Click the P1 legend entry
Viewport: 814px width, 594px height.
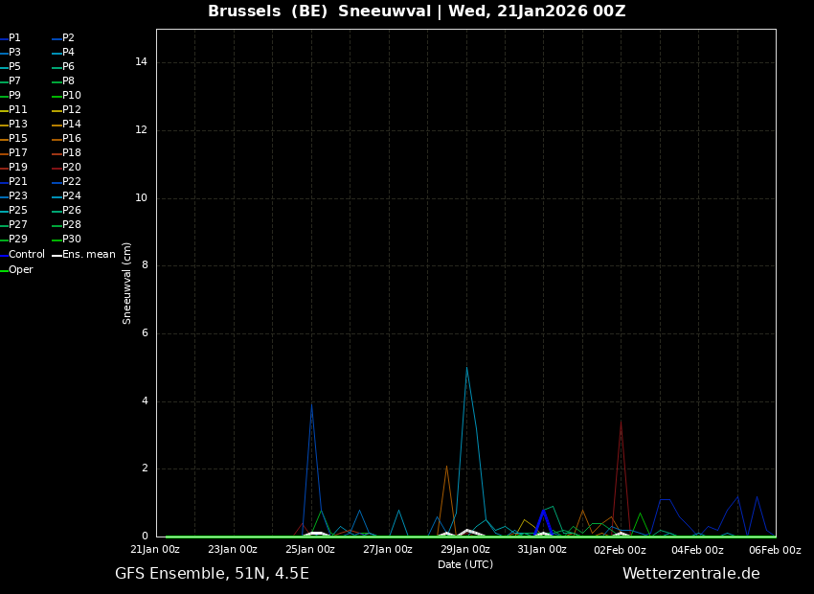14,38
